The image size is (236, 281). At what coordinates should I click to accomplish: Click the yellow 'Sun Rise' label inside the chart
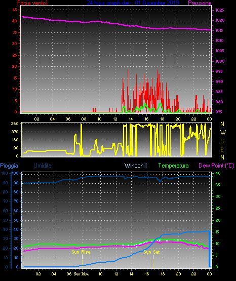(x=81, y=252)
